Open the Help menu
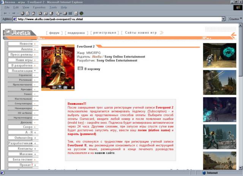This screenshot has height=176, width=243. click(64, 8)
